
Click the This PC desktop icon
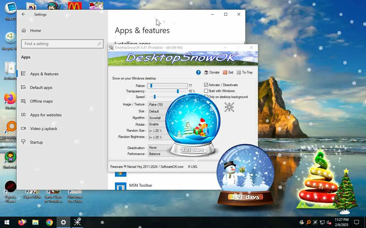[x=10, y=11]
